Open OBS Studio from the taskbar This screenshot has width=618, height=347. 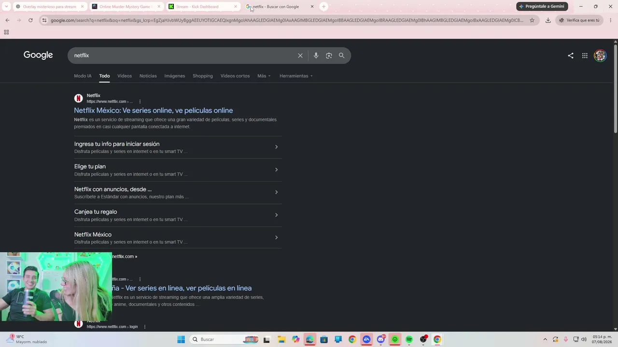(x=423, y=339)
